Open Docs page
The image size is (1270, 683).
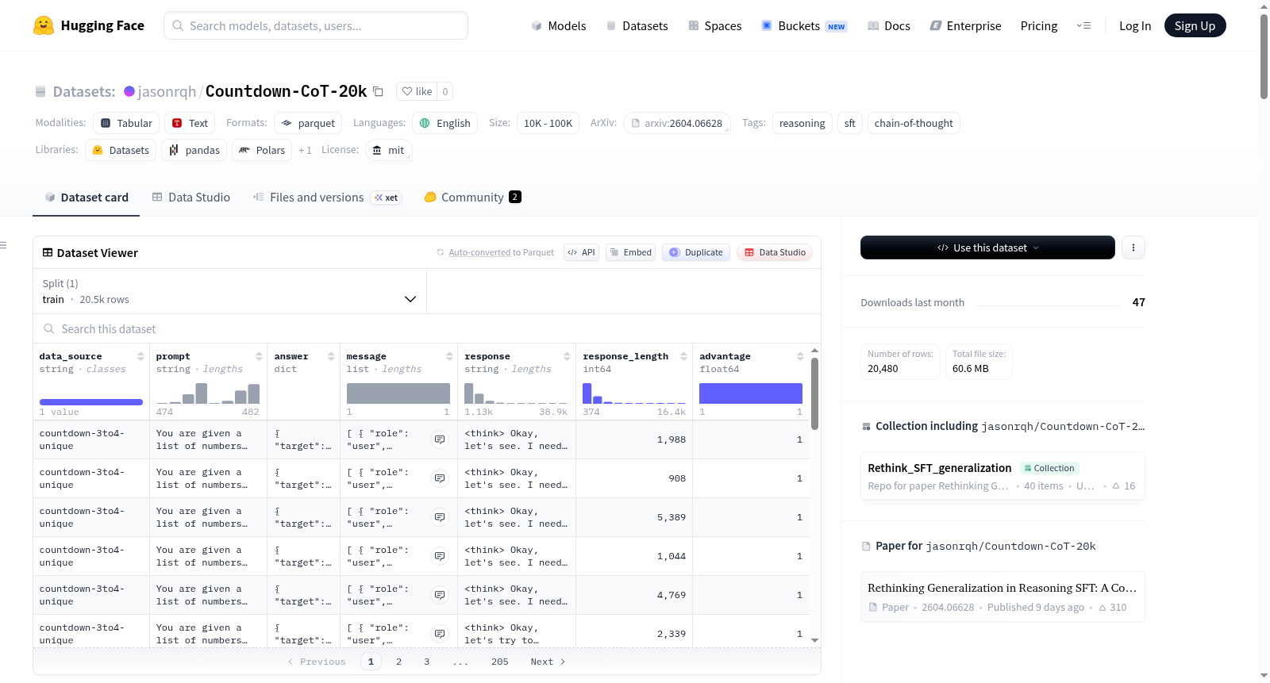pyautogui.click(x=889, y=26)
